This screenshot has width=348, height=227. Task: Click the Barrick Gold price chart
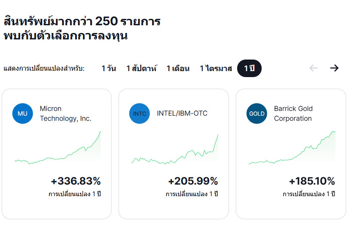pyautogui.click(x=292, y=150)
